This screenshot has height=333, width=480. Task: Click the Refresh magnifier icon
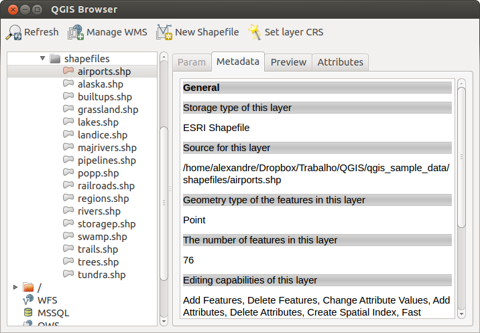[13, 32]
